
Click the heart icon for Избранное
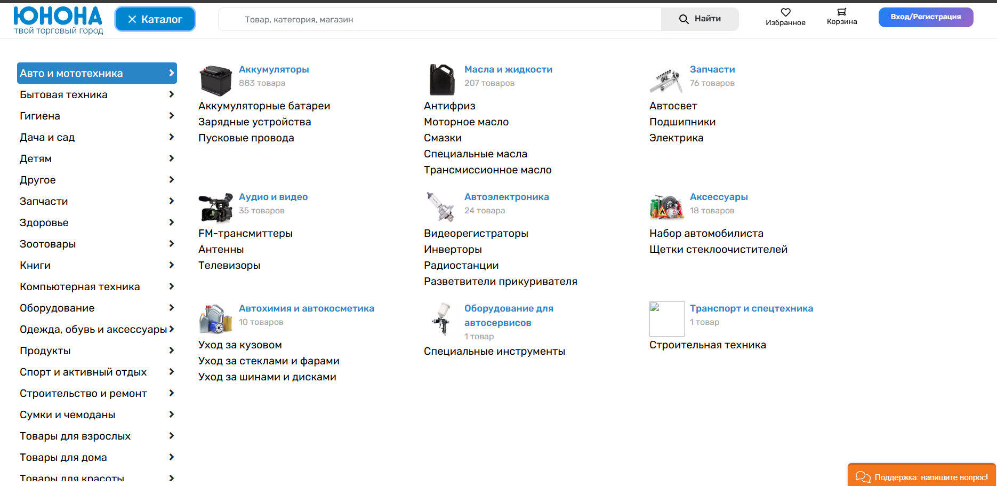point(785,12)
